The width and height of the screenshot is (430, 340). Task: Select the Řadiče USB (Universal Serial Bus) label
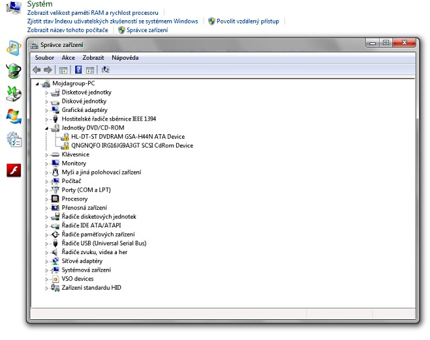(x=104, y=243)
